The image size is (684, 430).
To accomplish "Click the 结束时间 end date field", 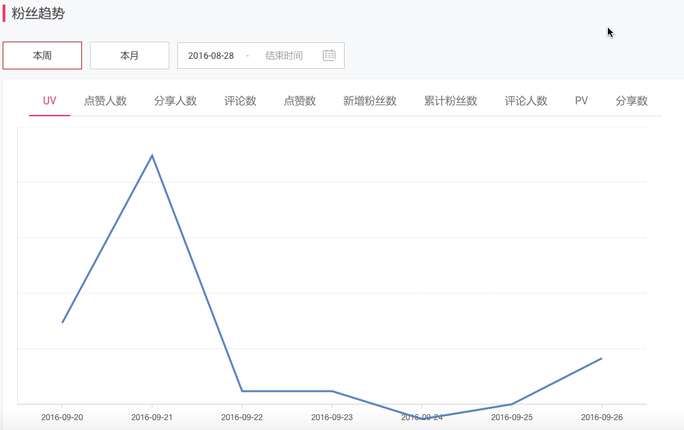I will 284,55.
